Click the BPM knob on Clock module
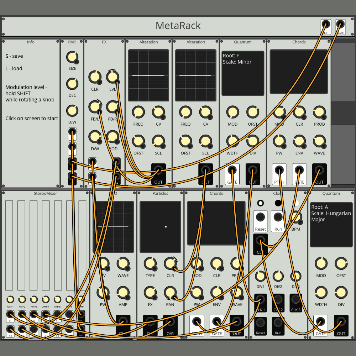 (x=295, y=217)
